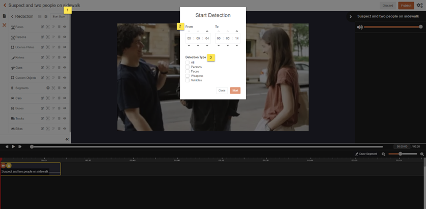Click the speaker volume icon

click(x=360, y=27)
